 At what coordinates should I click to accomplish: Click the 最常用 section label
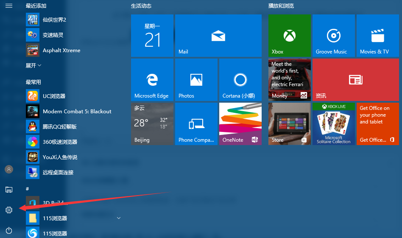tap(33, 82)
